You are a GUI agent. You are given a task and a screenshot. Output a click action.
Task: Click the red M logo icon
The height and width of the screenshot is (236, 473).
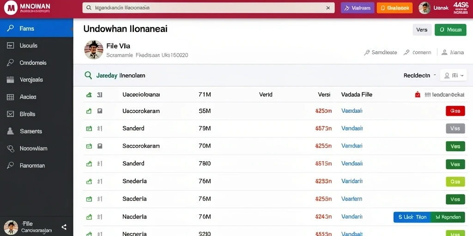click(x=11, y=8)
